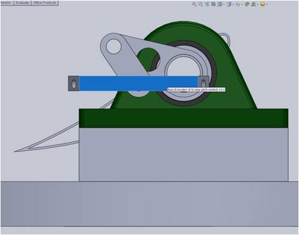Select the Office Products tab
The image size is (299, 235).
(45, 3)
